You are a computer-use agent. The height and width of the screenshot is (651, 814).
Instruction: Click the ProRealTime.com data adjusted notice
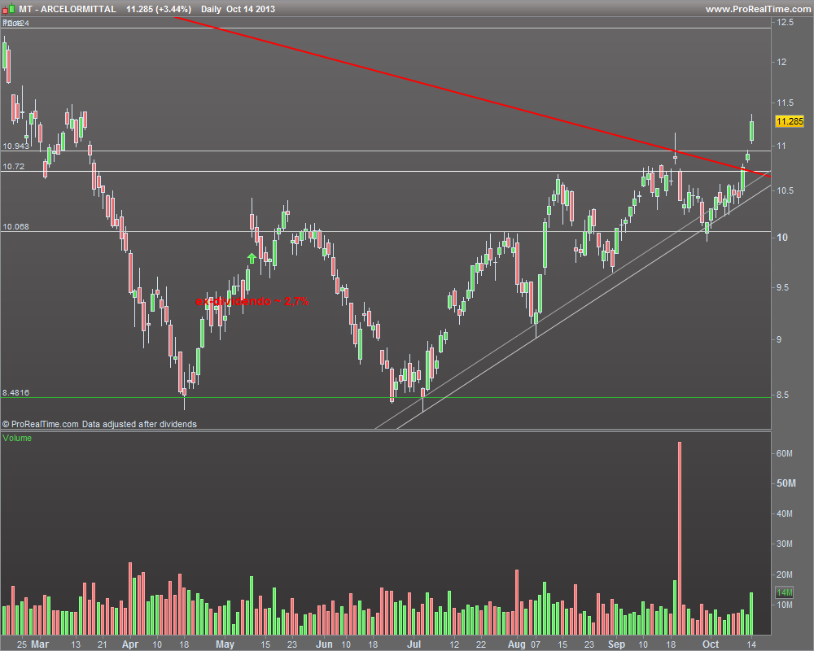(99, 424)
